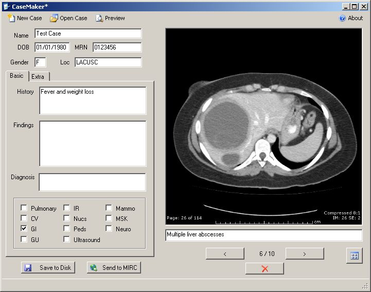Enable the Pulmonary checkbox
The width and height of the screenshot is (371, 292).
[24, 208]
